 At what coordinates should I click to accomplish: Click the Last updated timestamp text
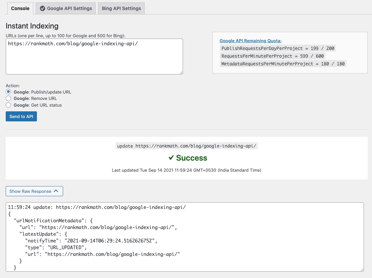[186, 170]
